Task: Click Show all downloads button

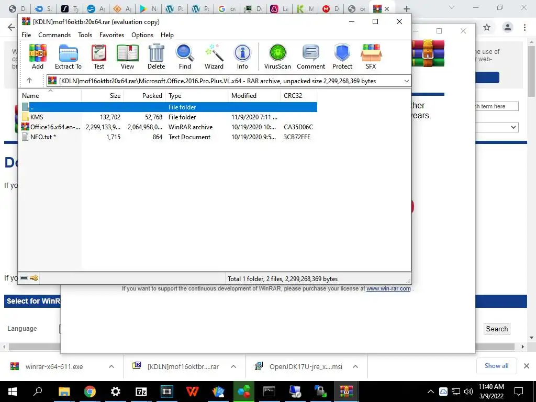Action: click(496, 366)
